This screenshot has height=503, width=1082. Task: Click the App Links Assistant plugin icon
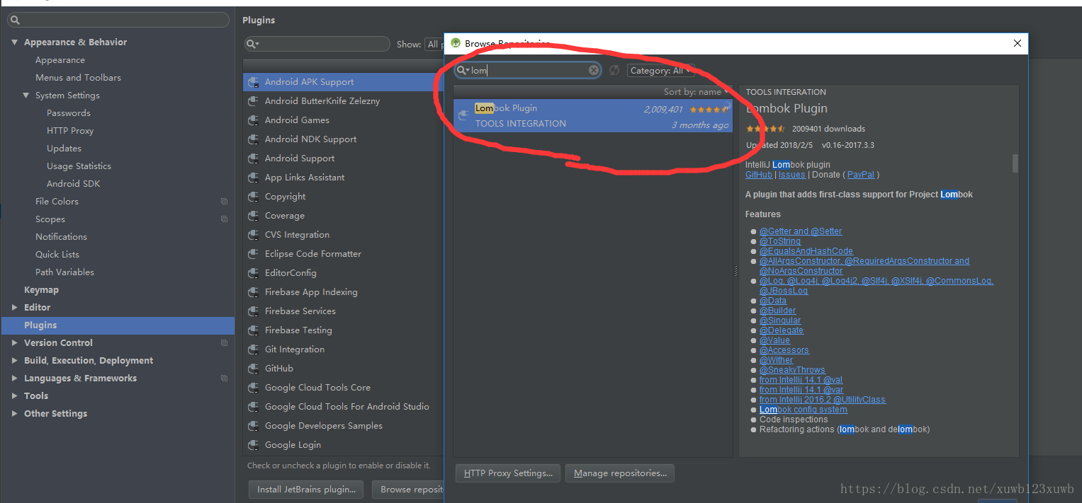pyautogui.click(x=253, y=178)
